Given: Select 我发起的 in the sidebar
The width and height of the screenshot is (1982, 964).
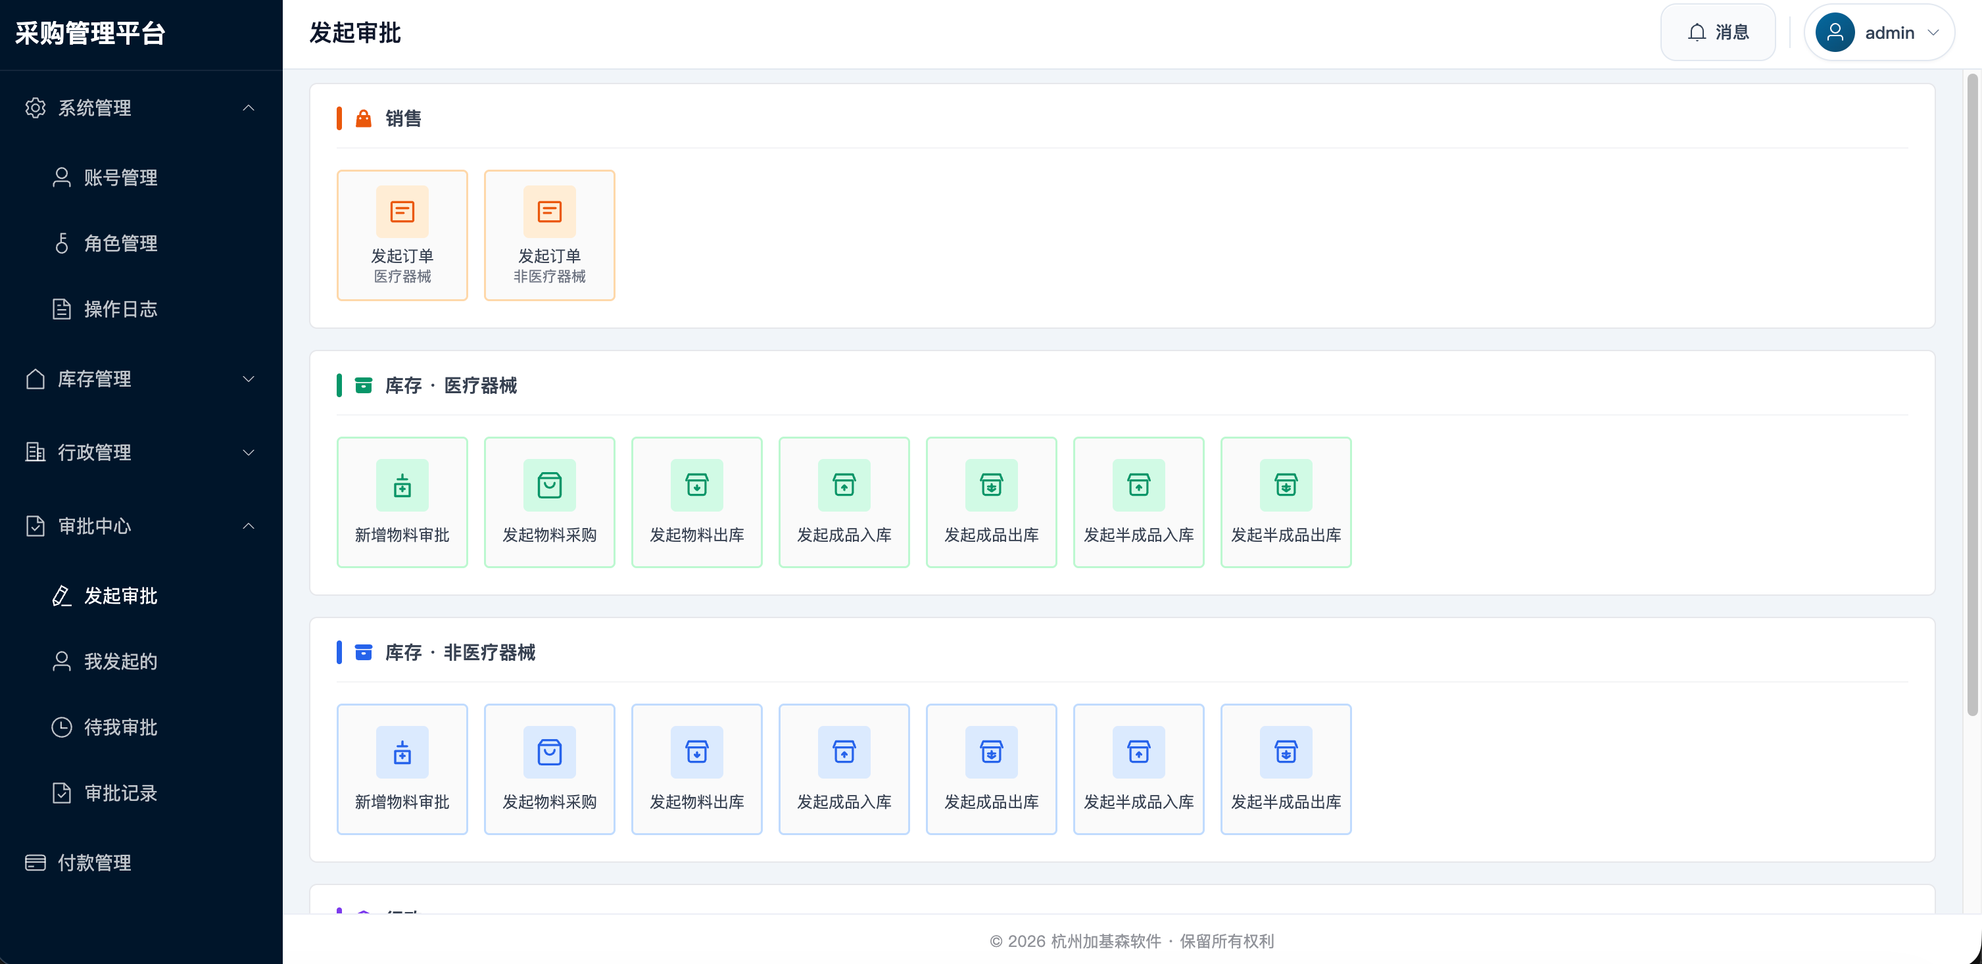Looking at the screenshot, I should tap(141, 662).
